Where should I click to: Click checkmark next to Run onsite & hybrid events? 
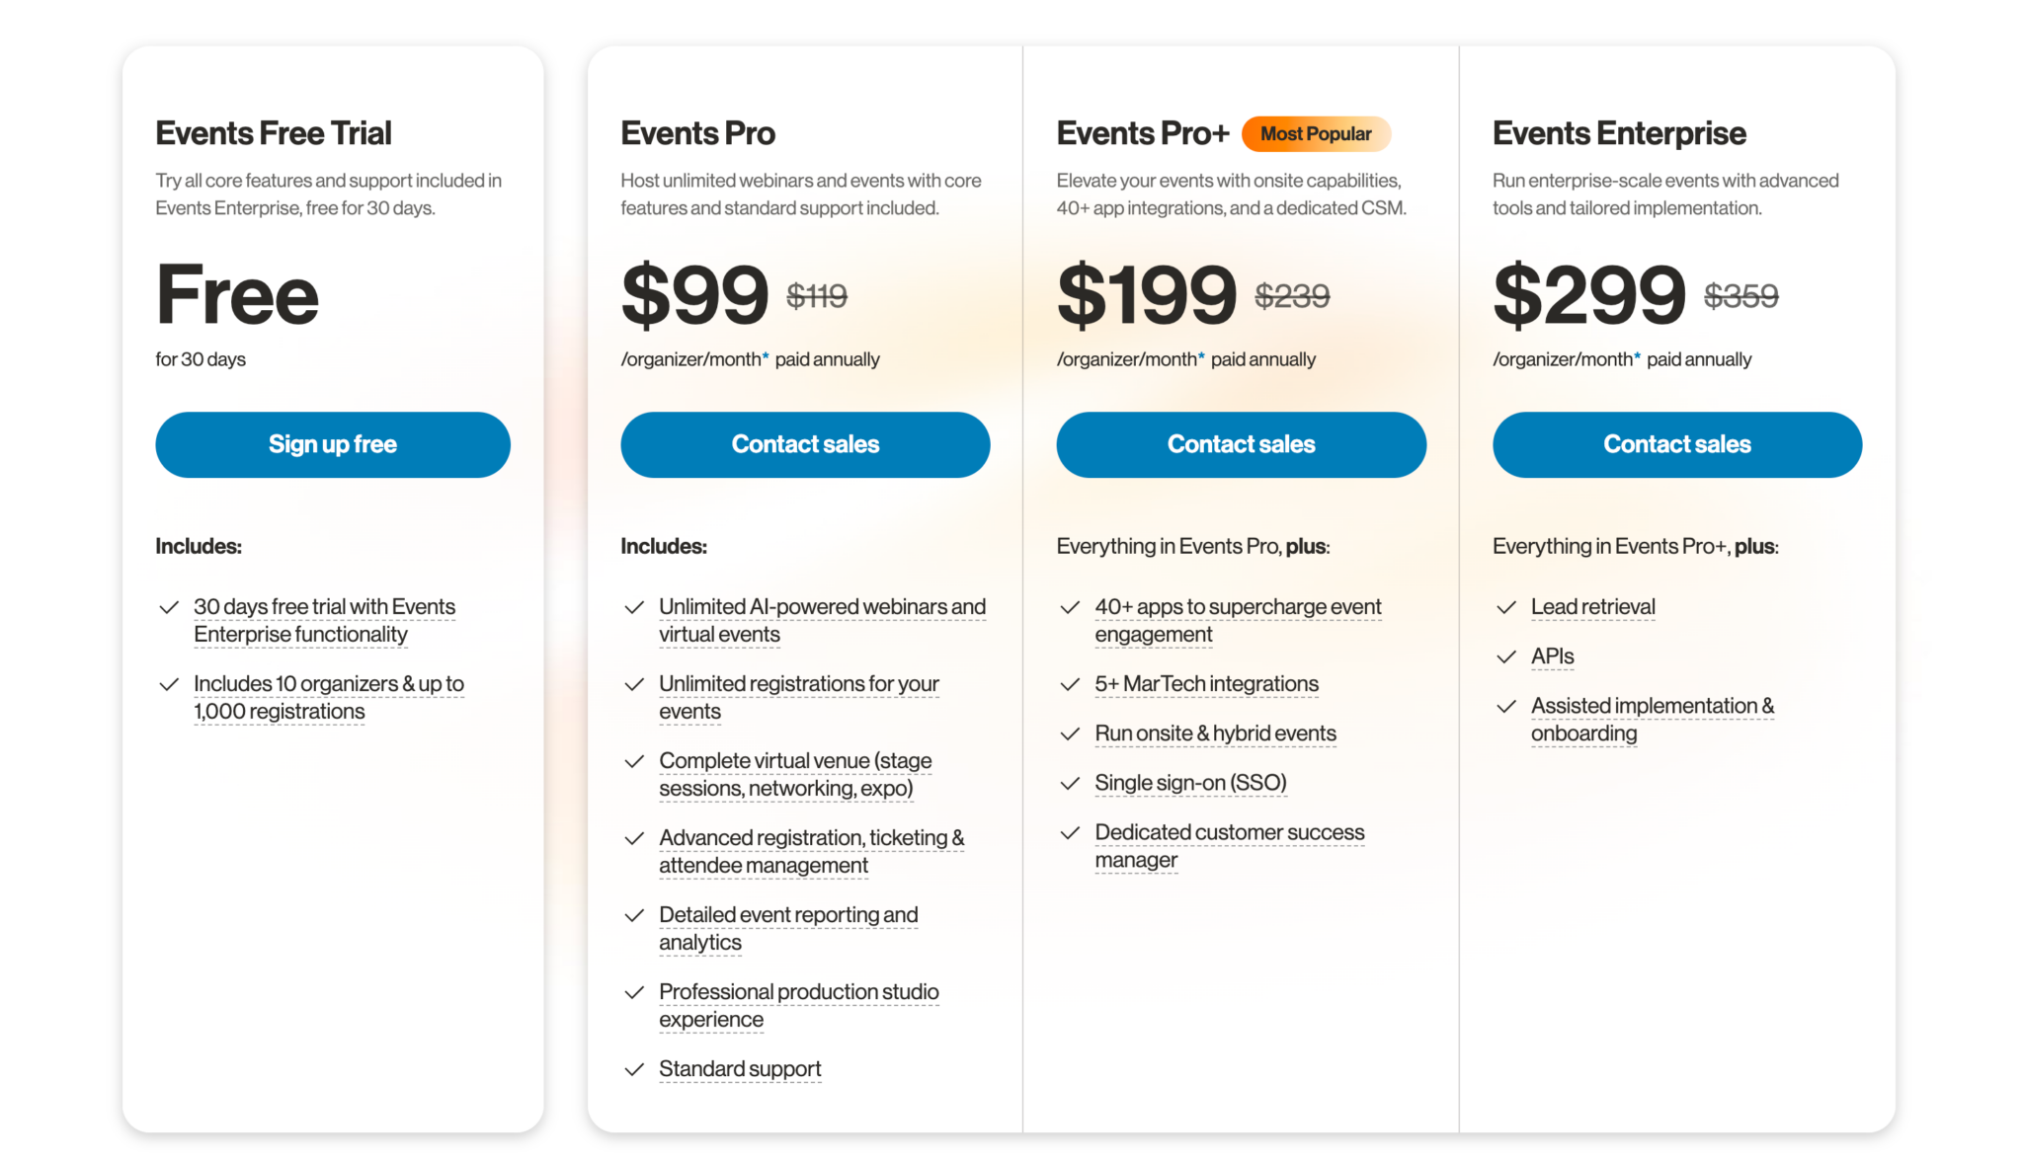[1069, 734]
